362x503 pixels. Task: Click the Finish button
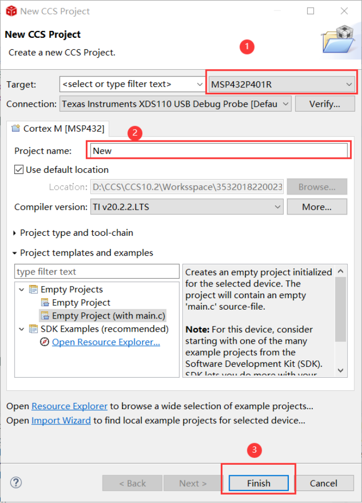click(x=258, y=483)
